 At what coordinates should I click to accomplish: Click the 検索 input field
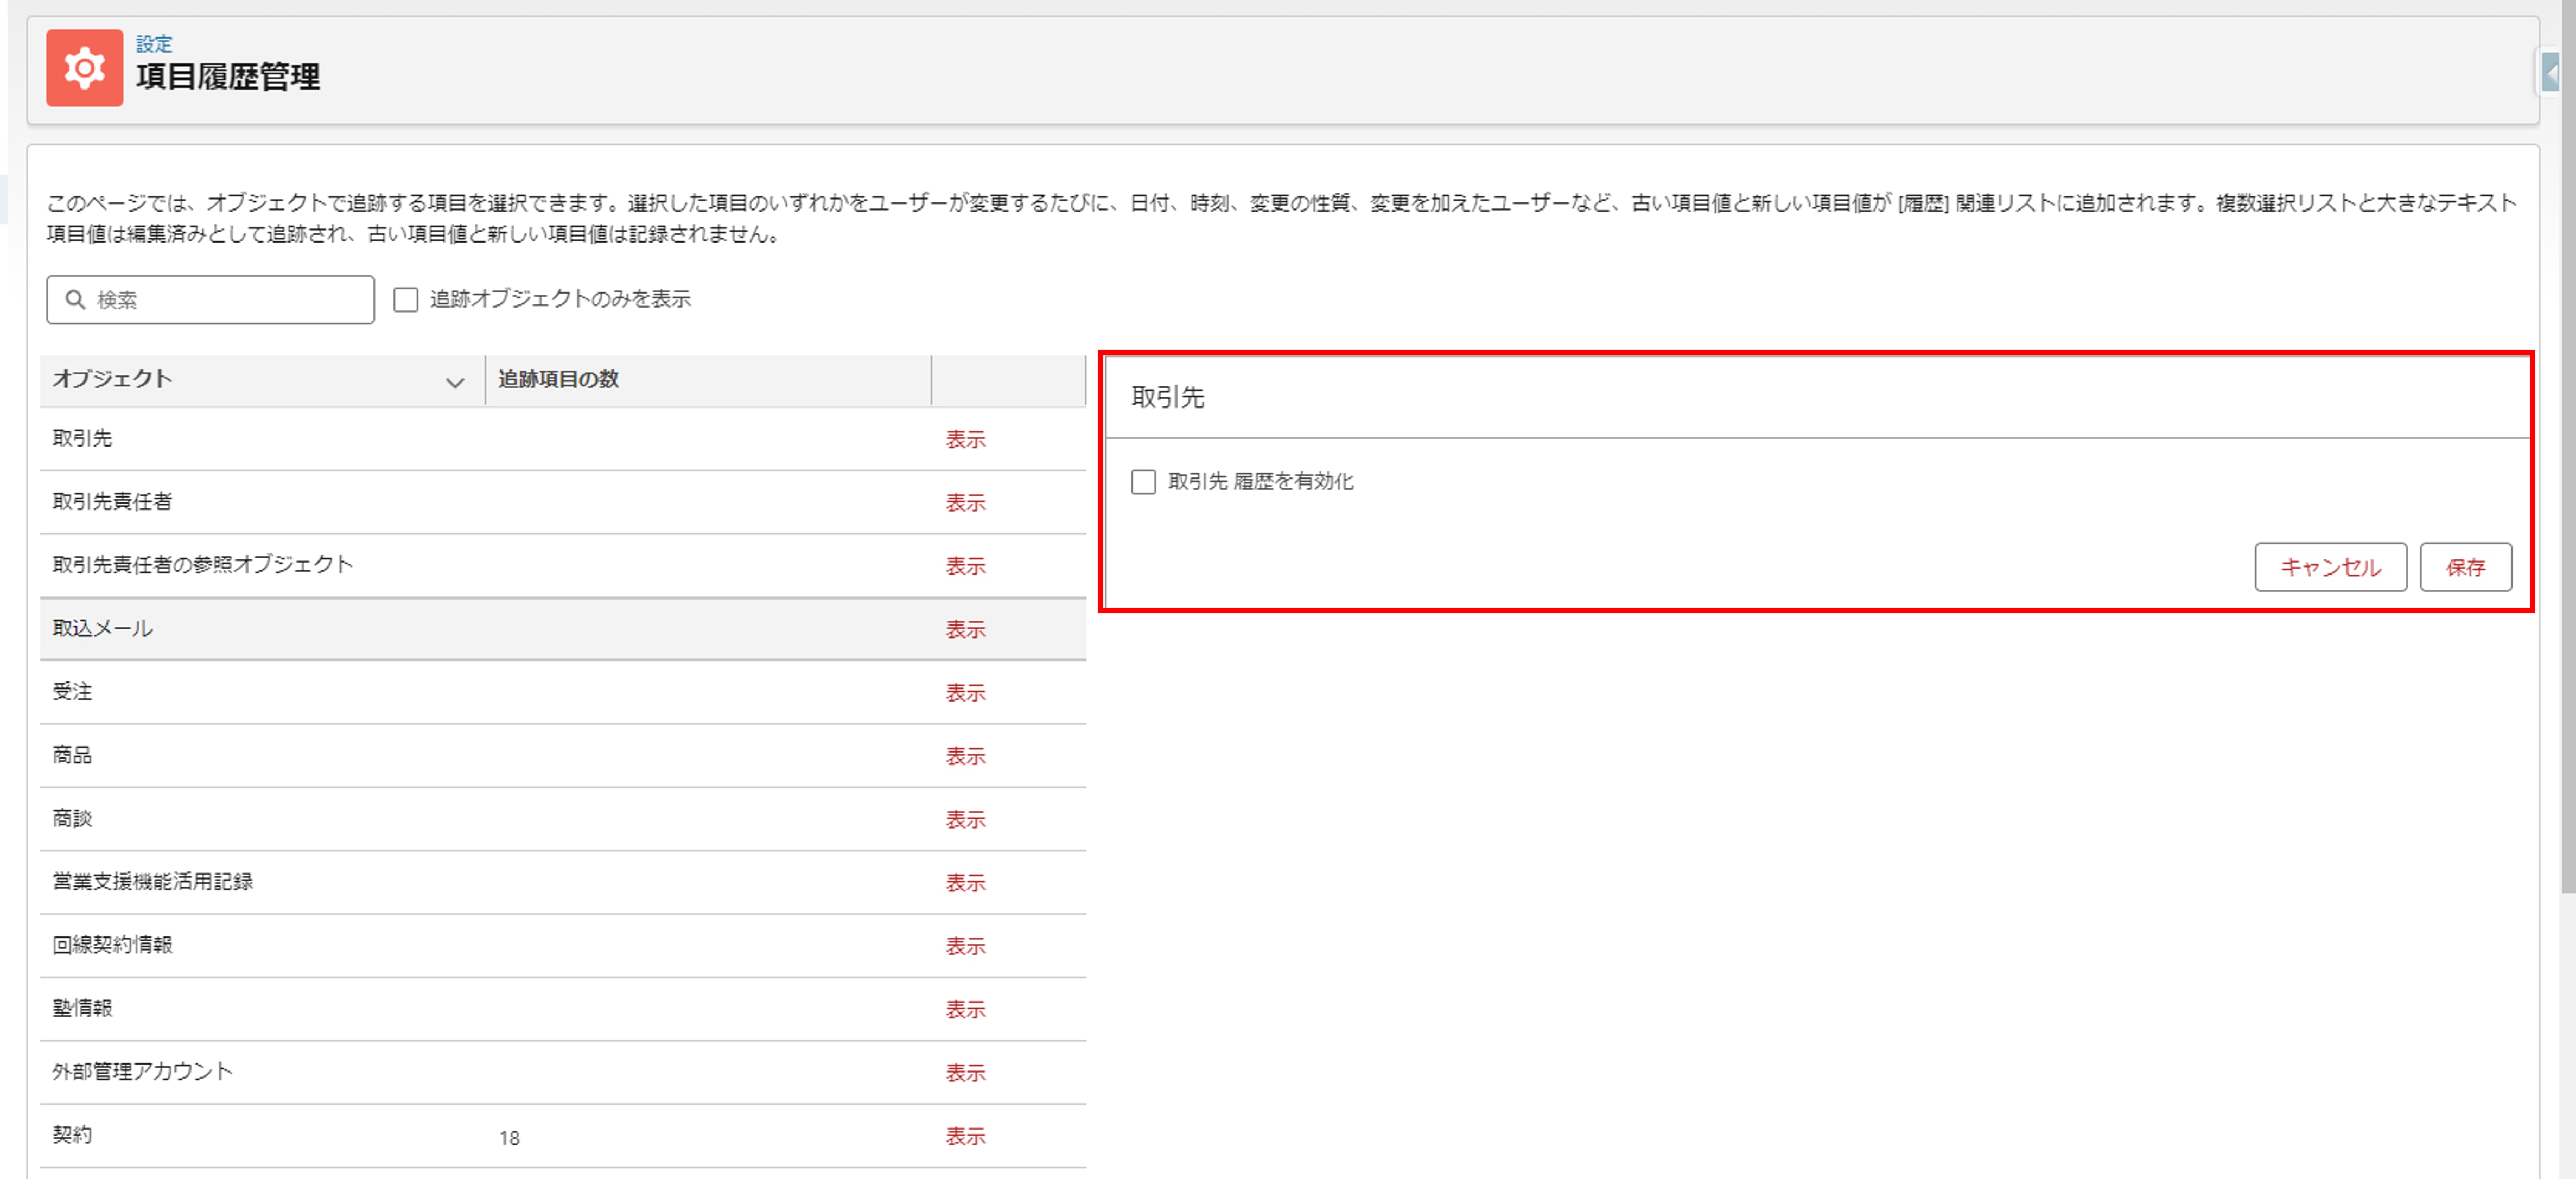click(x=210, y=299)
